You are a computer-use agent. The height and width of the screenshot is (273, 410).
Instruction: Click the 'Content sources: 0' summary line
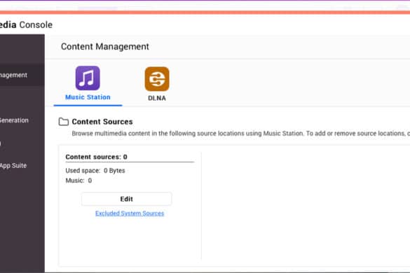(96, 157)
